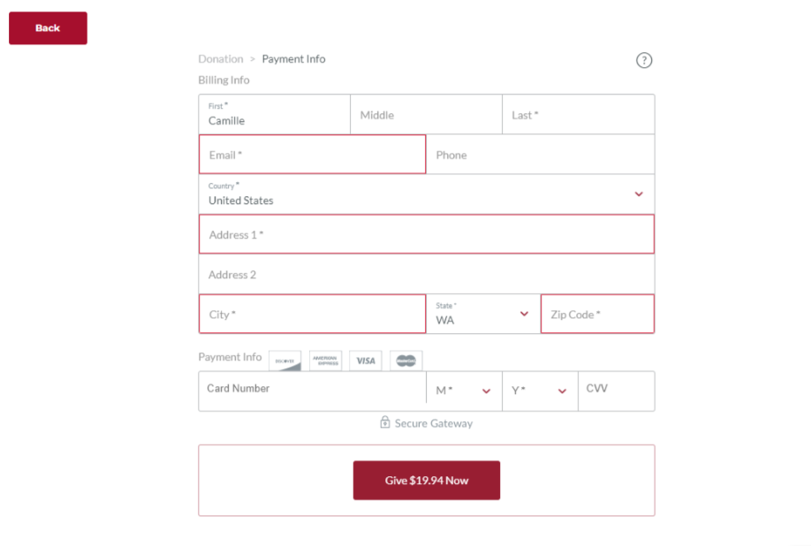Open the expiration year dropdown

tap(540, 391)
